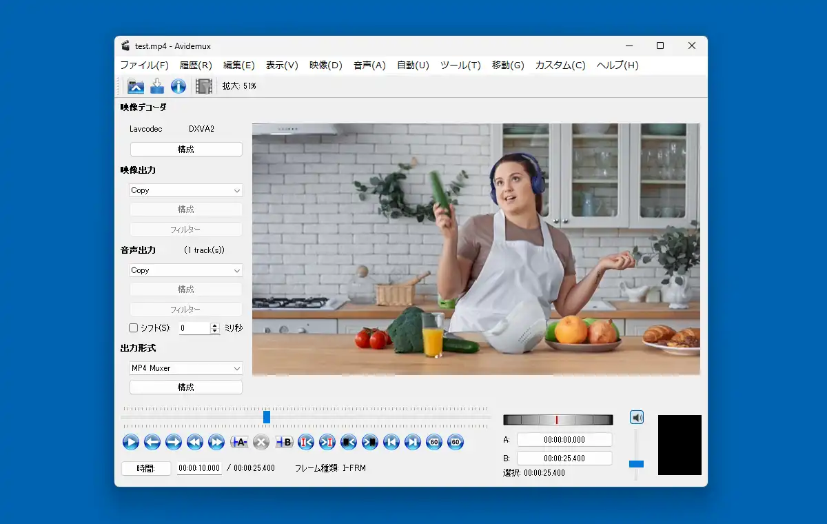Enable the シフト(S) audio shift checkbox

point(134,328)
